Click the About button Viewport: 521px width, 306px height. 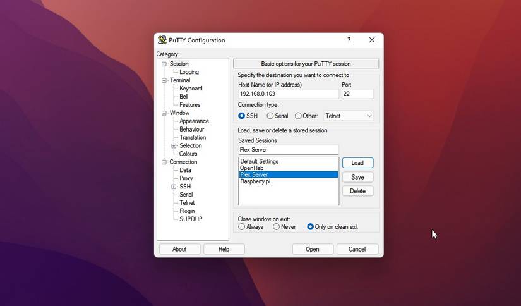click(x=179, y=249)
